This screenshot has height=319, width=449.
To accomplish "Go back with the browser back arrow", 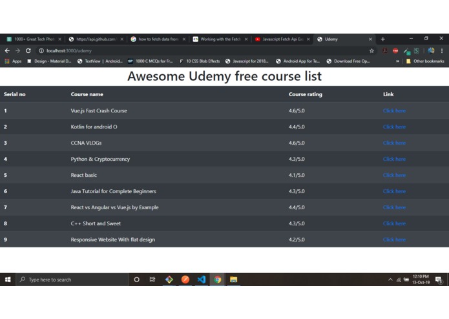I will click(7, 50).
